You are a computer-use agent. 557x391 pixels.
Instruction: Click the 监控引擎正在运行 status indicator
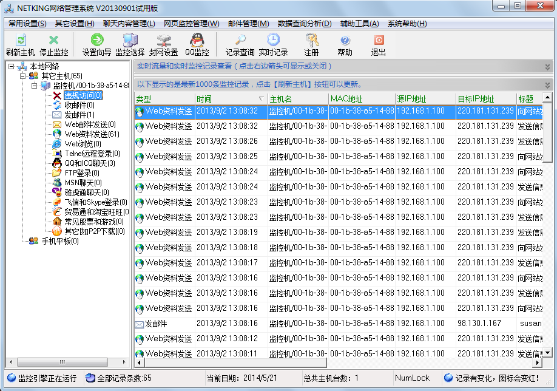42,378
